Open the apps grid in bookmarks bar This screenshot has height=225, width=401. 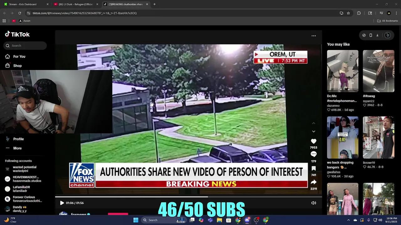point(4,21)
